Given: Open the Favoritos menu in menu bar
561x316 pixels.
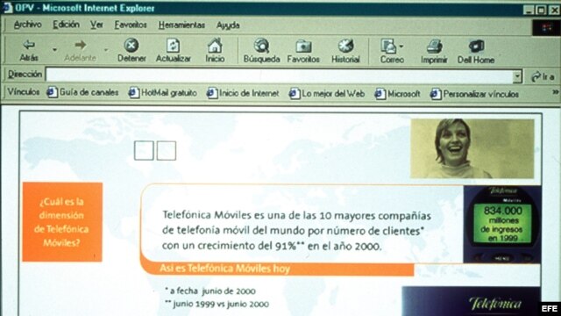Looking at the screenshot, I should 131,25.
